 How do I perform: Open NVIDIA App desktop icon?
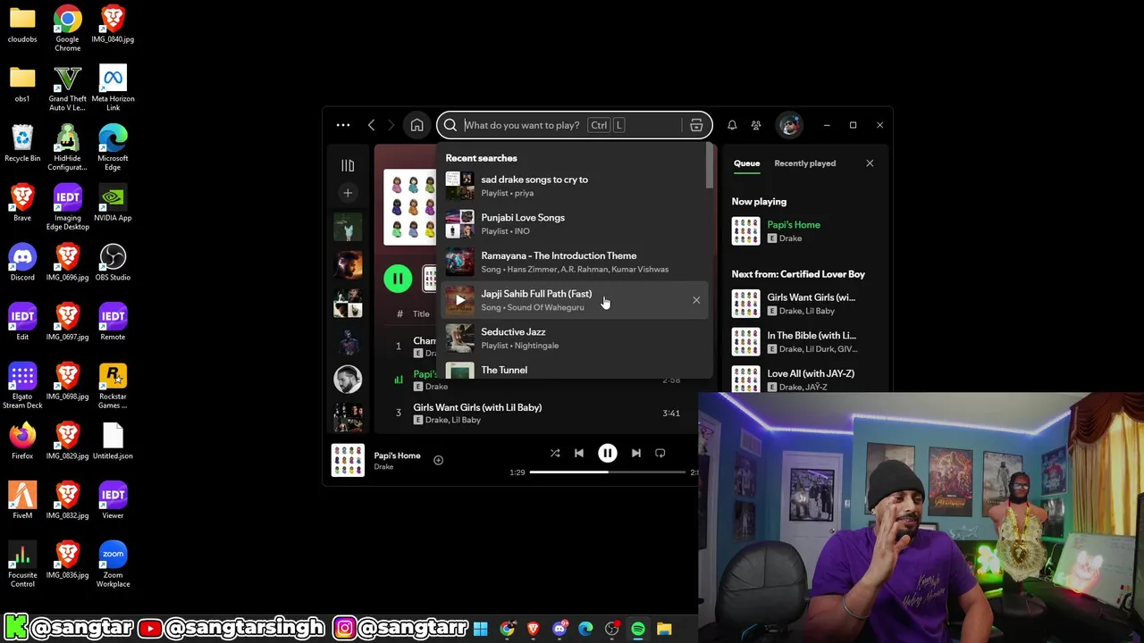(x=113, y=204)
